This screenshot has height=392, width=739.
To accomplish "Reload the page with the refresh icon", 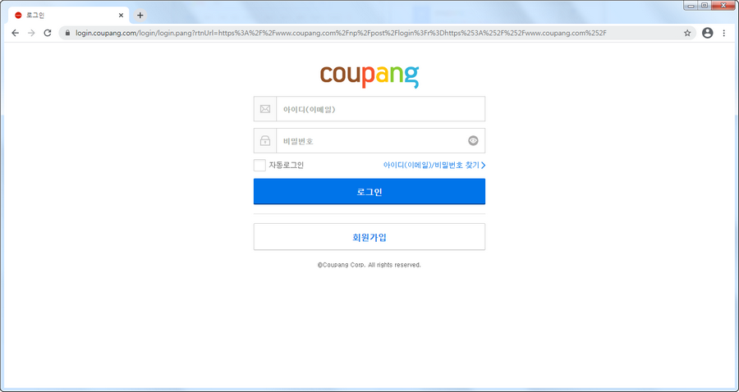I will click(x=47, y=33).
